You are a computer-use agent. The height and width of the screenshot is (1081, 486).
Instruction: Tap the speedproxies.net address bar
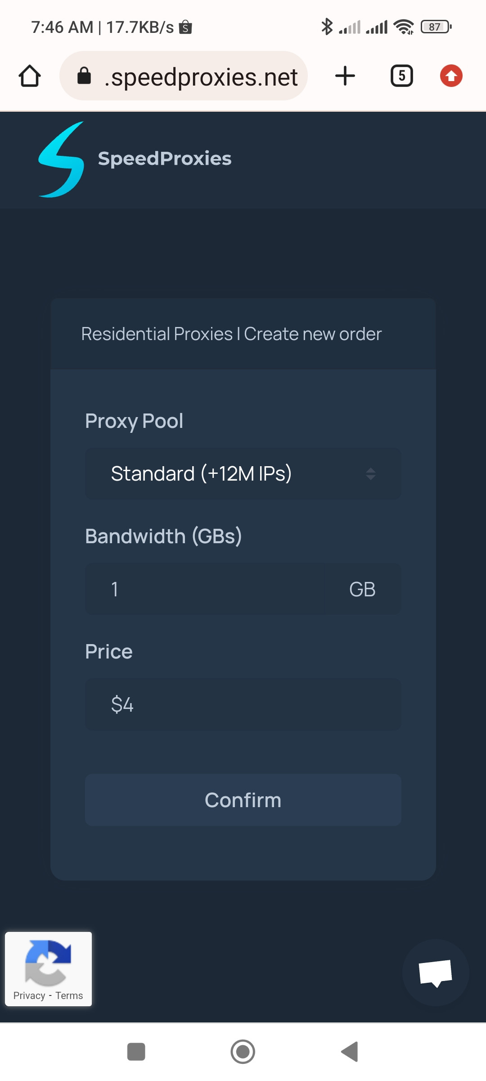201,77
